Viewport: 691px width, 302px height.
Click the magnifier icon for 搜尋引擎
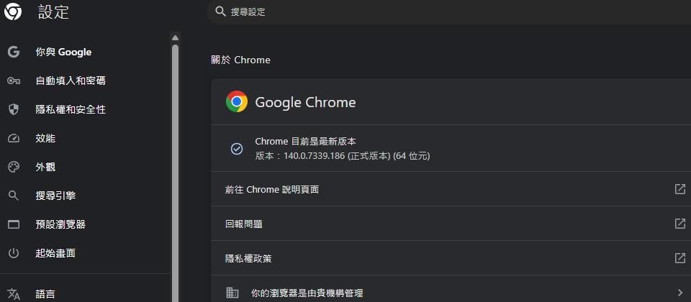point(13,196)
